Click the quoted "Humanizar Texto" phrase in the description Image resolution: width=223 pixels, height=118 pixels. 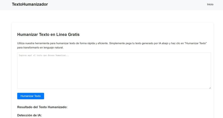click(196, 43)
